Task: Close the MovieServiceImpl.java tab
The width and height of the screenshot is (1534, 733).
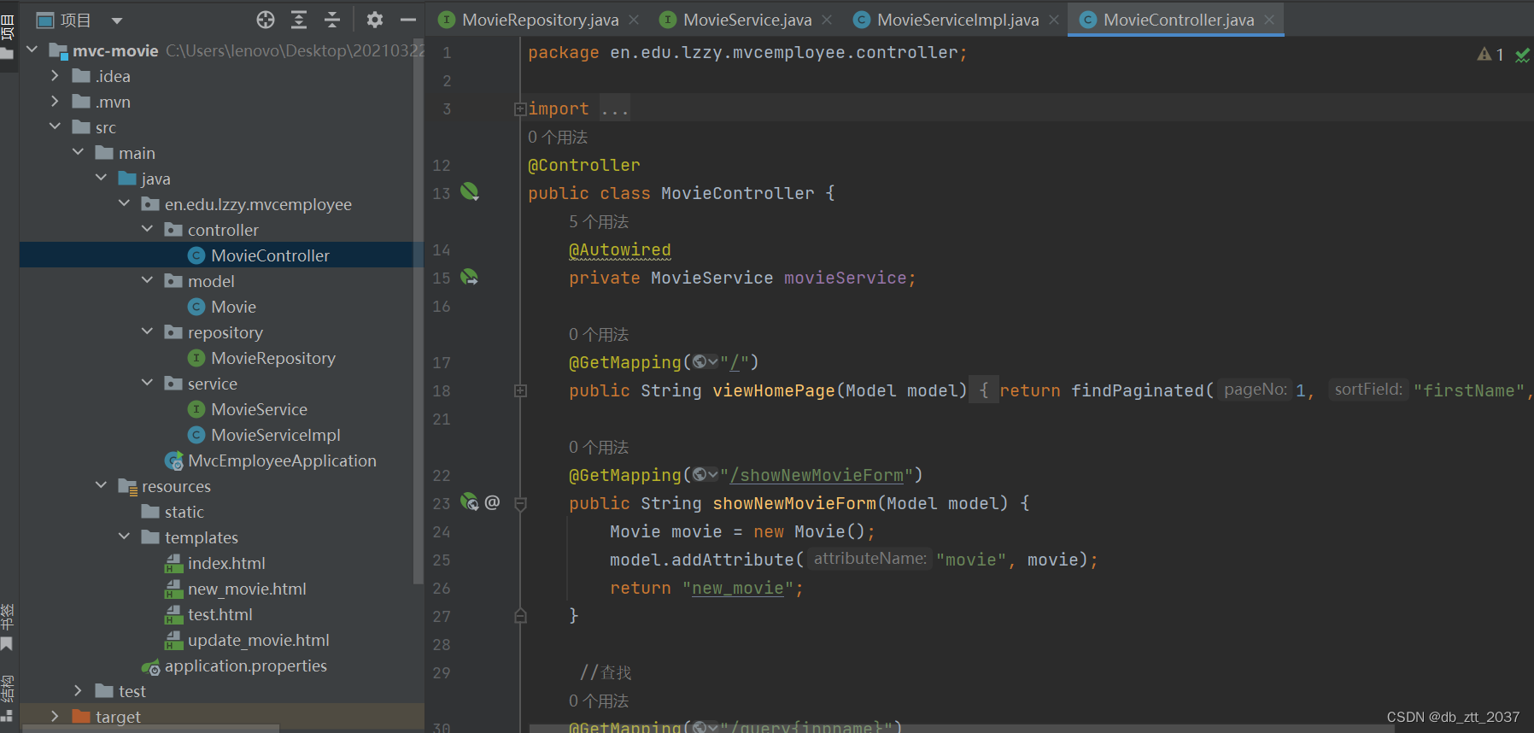Action: [1054, 20]
